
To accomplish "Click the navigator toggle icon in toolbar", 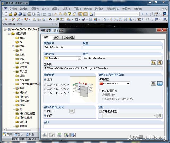I will coord(80,14).
